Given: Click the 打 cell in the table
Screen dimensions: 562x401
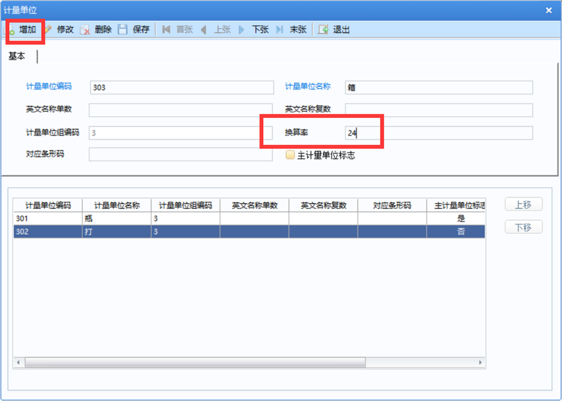Looking at the screenshot, I should tap(117, 232).
